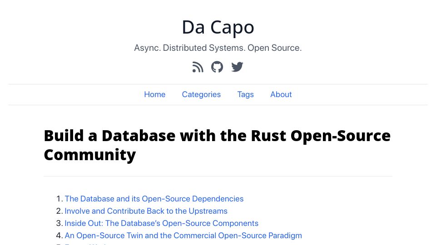Open the Tags page
Screen dimensions: 436x245
pyautogui.click(x=246, y=94)
